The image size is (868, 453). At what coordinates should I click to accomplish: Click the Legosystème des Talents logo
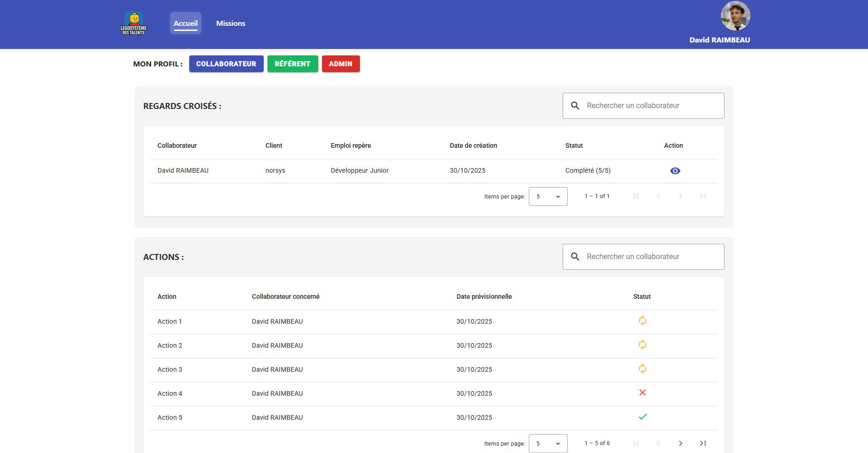(133, 23)
